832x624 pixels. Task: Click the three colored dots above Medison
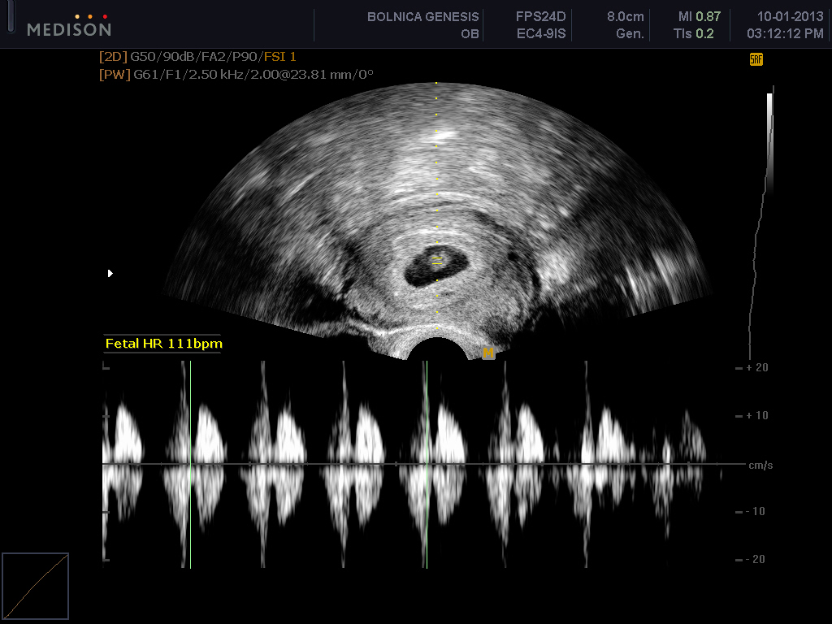89,16
